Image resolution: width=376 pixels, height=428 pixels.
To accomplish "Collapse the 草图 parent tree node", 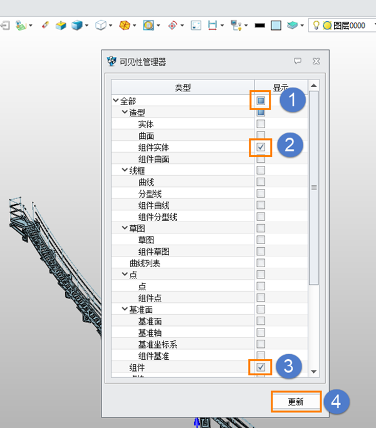I will 125,228.
